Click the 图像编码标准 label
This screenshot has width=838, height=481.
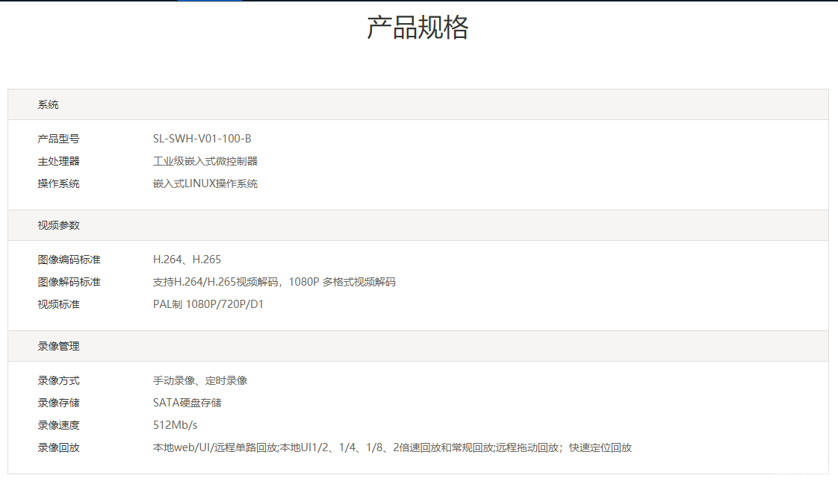point(69,260)
